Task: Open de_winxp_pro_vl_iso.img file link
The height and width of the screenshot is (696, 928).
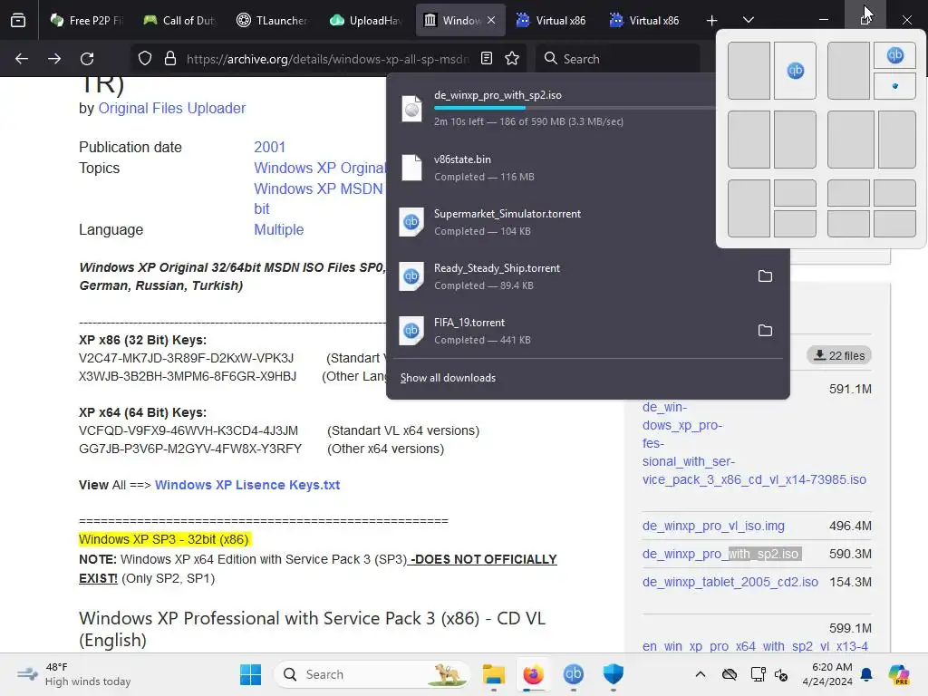Action: [x=713, y=526]
